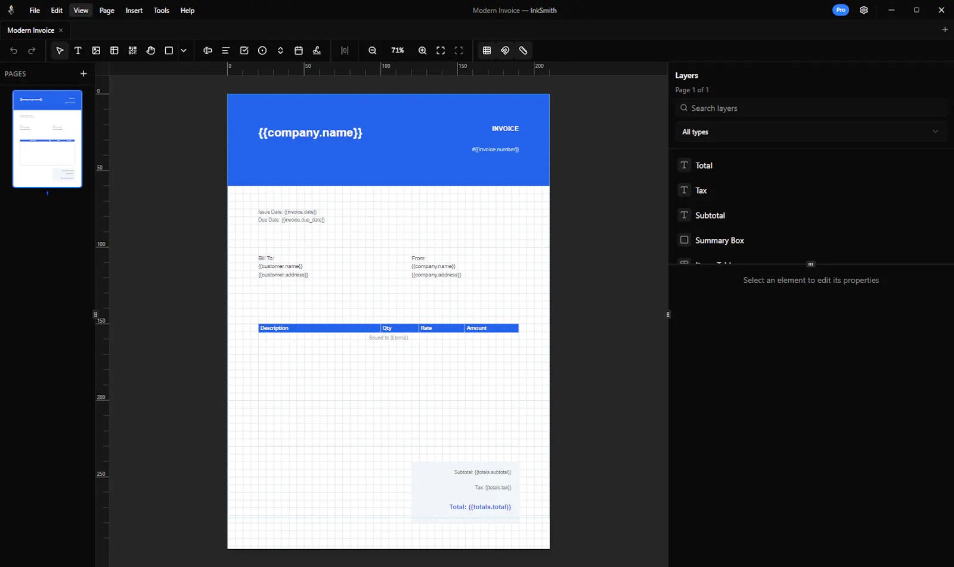Pick the Table tool in toolbar
The height and width of the screenshot is (567, 954).
coord(114,51)
